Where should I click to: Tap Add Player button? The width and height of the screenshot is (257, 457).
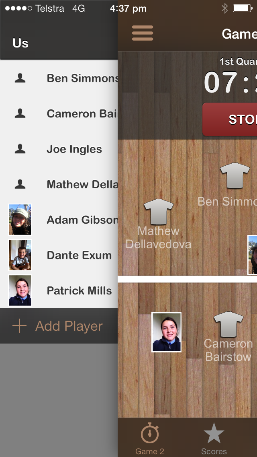pyautogui.click(x=59, y=326)
